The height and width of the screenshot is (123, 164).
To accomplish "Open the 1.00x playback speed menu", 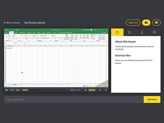I will pyautogui.click(x=12, y=90).
